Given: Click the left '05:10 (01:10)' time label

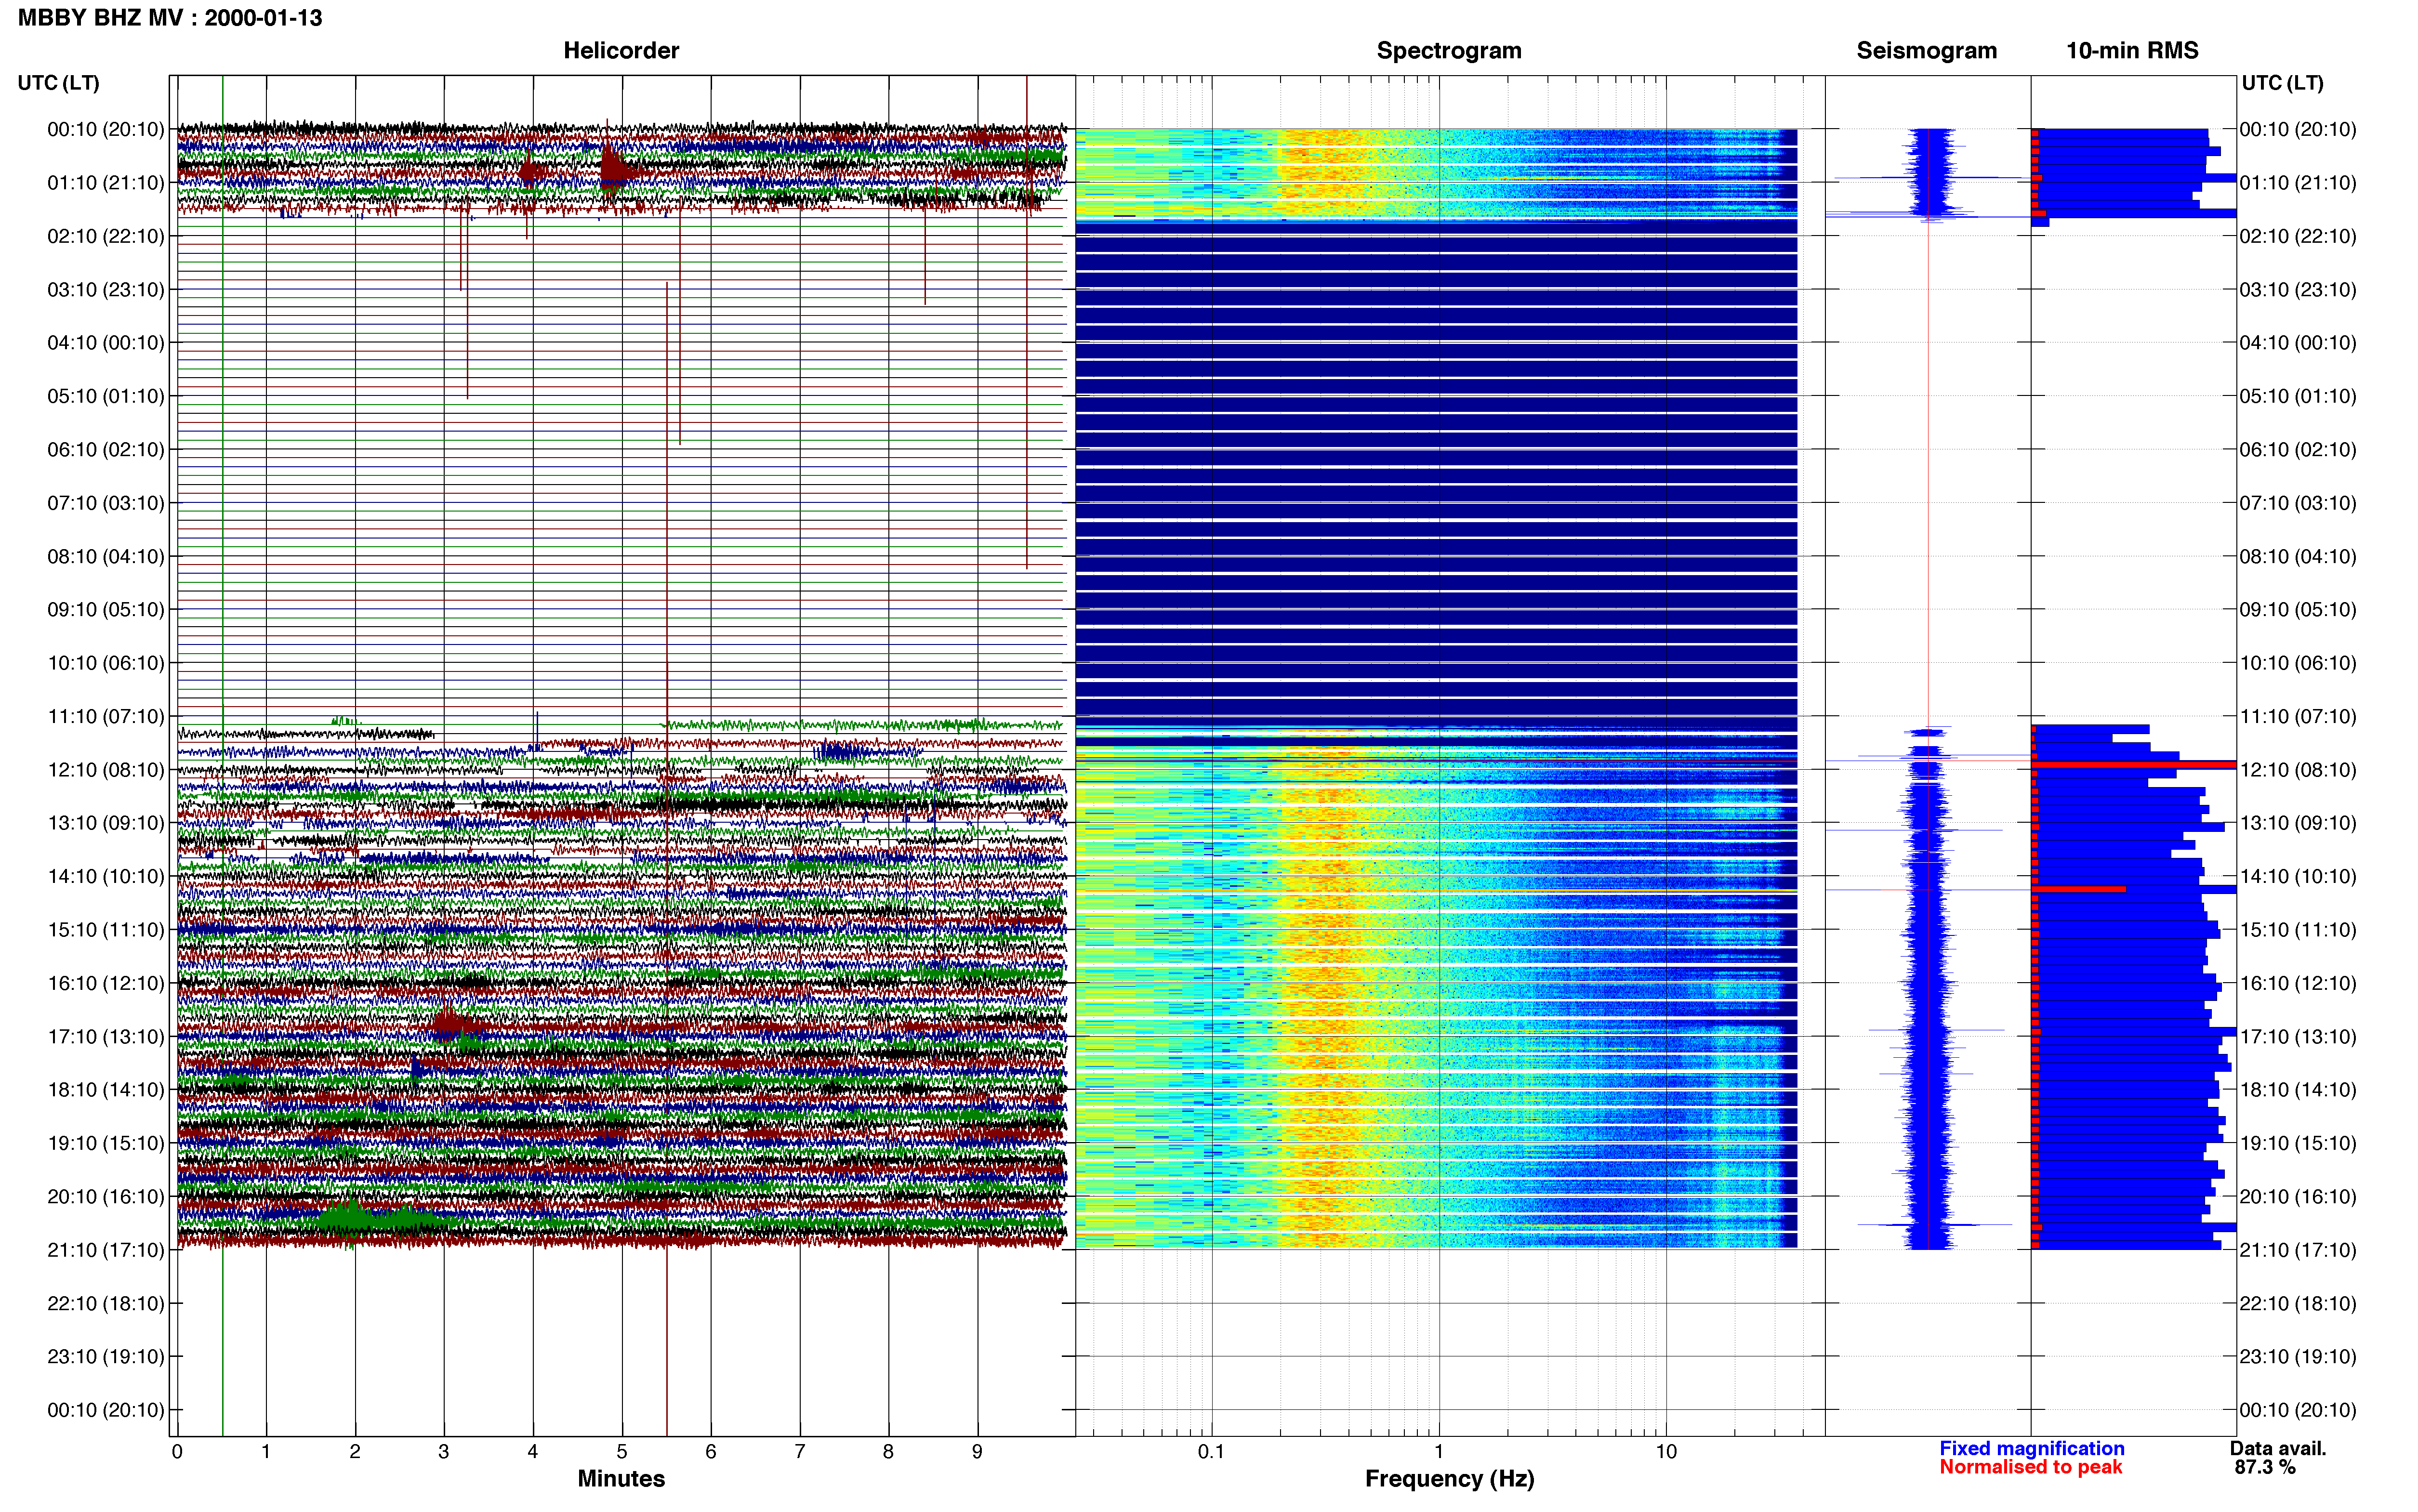Looking at the screenshot, I should pos(106,396).
